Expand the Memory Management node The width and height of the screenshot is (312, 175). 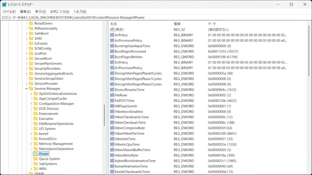click(31, 144)
